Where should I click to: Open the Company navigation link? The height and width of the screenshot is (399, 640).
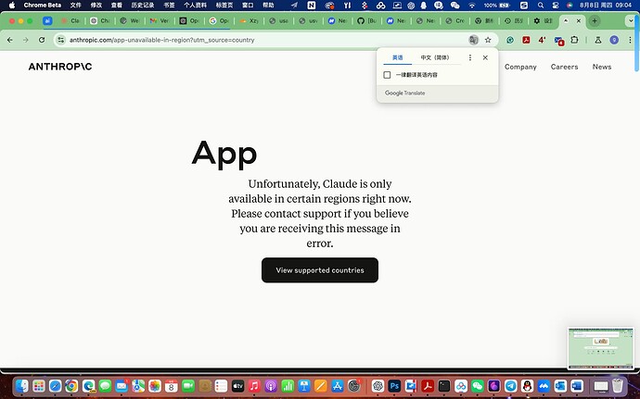tap(520, 67)
